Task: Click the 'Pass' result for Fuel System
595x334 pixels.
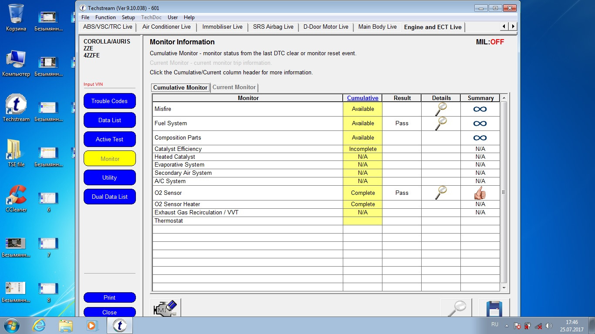Action: click(402, 124)
